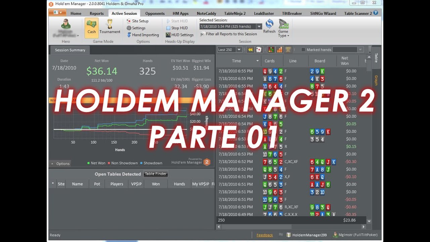
Task: Open the Hero selection dropdown arrow
Action: click(x=78, y=35)
